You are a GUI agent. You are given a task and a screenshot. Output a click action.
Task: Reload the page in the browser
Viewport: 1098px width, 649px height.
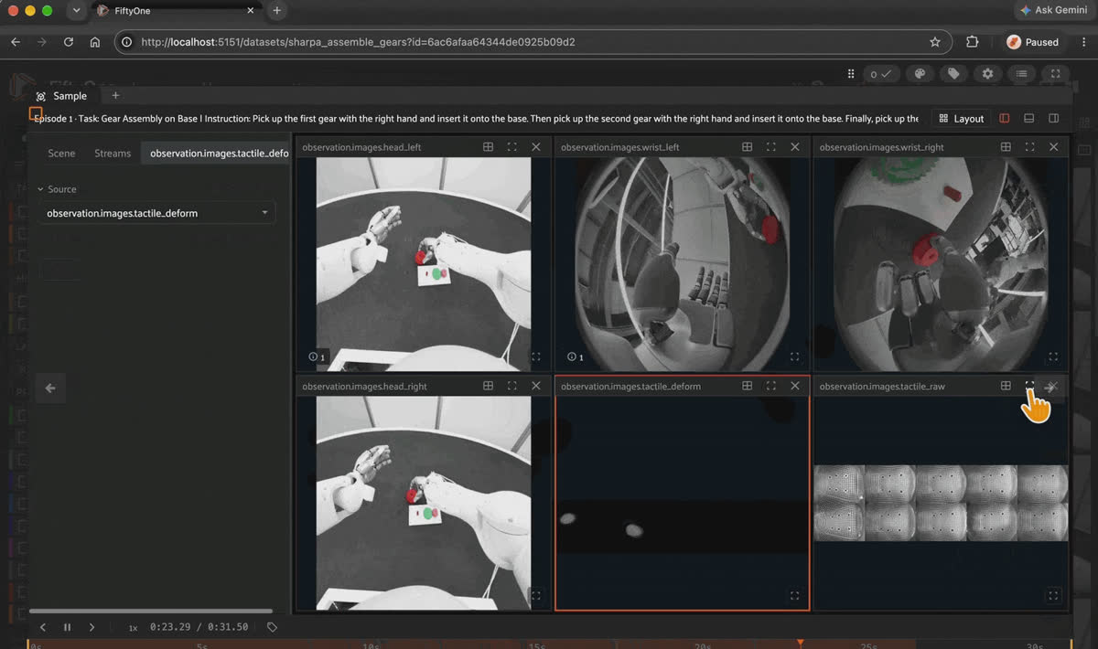68,42
